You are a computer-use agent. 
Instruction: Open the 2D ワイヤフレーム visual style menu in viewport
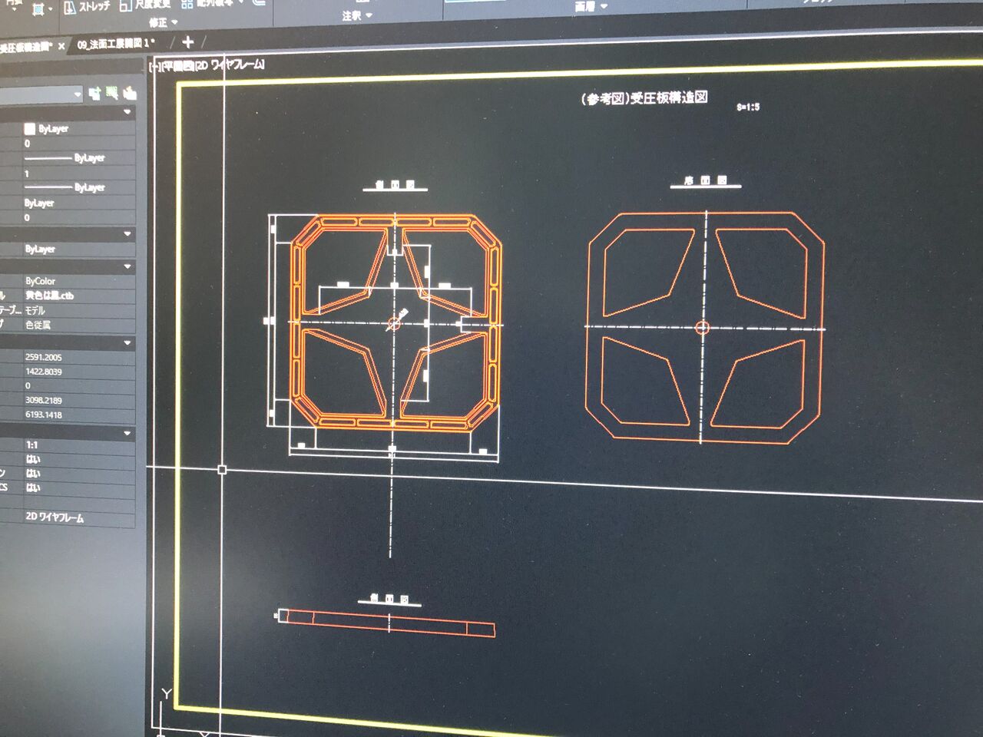click(229, 65)
